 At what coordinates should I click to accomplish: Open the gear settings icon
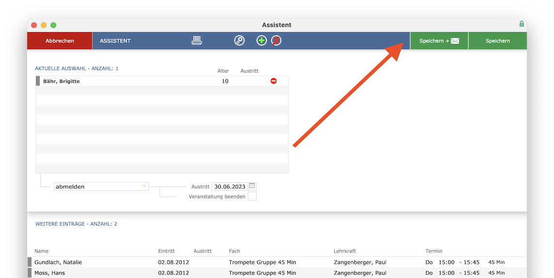tap(239, 41)
